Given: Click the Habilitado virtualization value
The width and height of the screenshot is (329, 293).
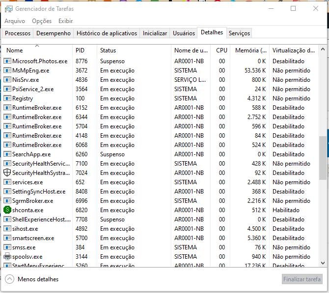Looking at the screenshot, I should coord(286,210).
